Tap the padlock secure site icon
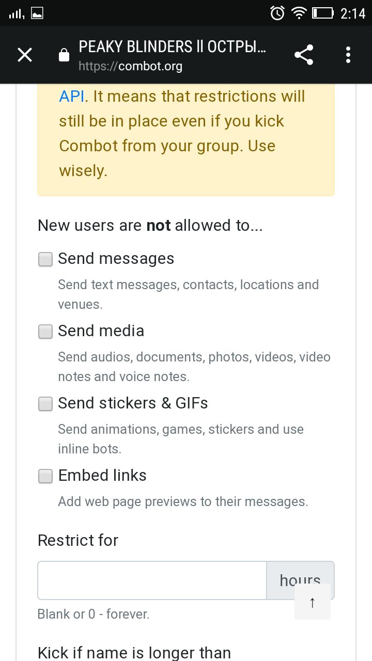This screenshot has height=661, width=372. 64,55
